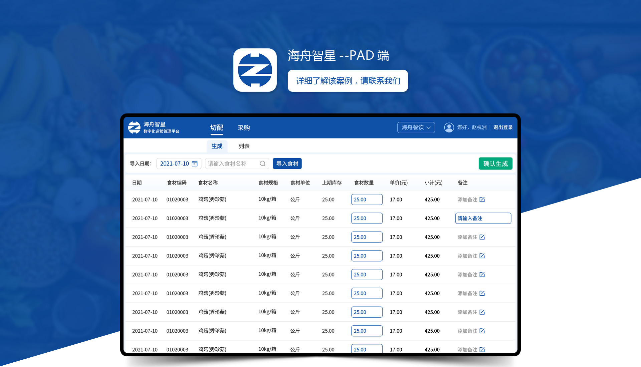Screen dimensions: 641x367
Task: Click the user avatar icon
Action: pos(449,127)
